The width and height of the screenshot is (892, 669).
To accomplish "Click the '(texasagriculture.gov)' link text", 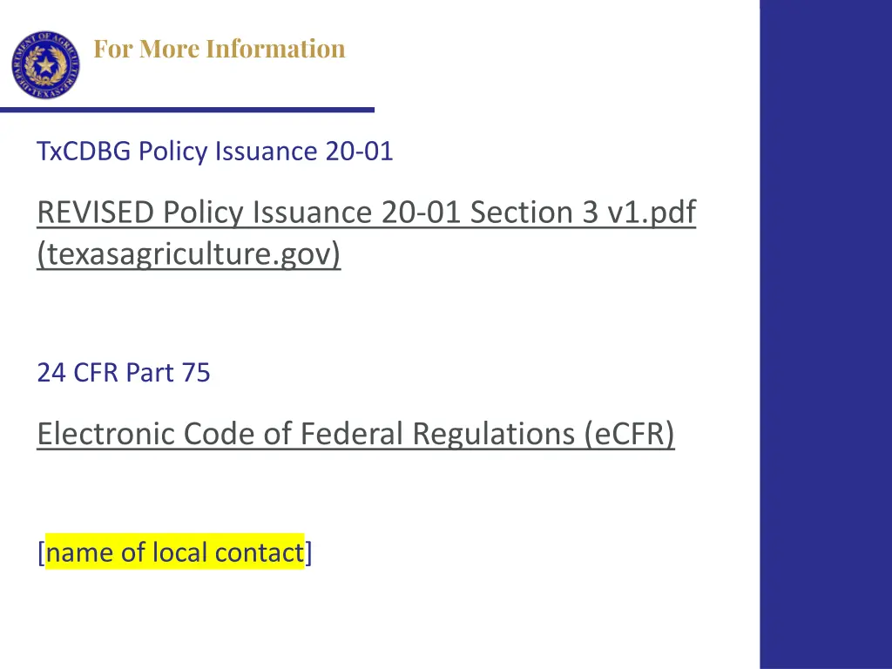I will click(189, 253).
